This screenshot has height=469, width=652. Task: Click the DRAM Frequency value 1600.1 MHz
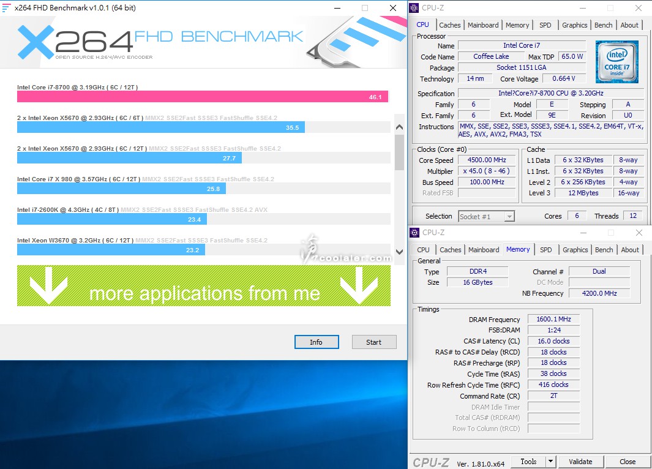pos(553,320)
